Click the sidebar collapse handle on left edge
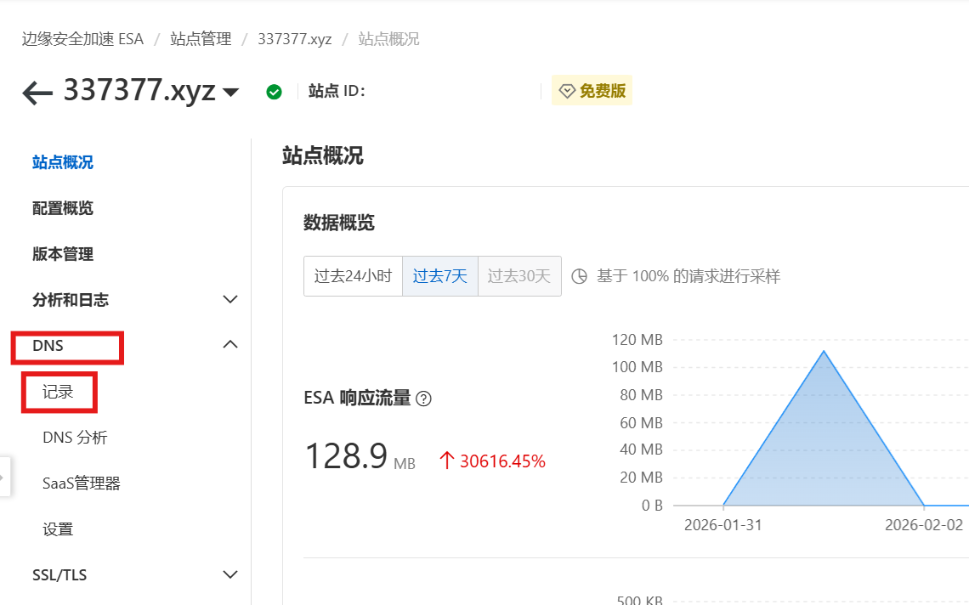969x605 pixels. pos(4,478)
